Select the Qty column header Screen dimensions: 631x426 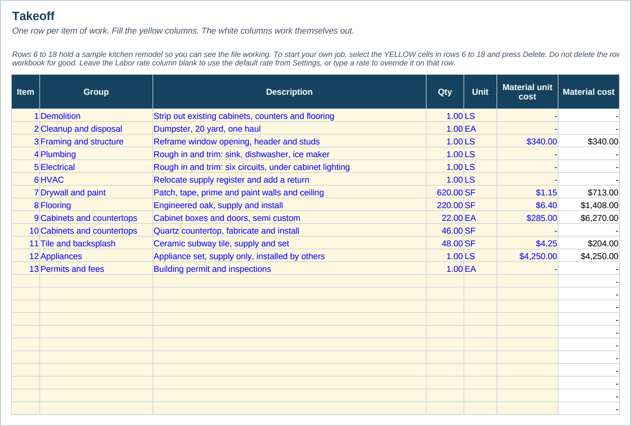[x=445, y=92]
